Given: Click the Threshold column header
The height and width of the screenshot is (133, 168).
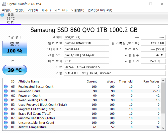Looking at the screenshot, I should (x=125, y=81).
